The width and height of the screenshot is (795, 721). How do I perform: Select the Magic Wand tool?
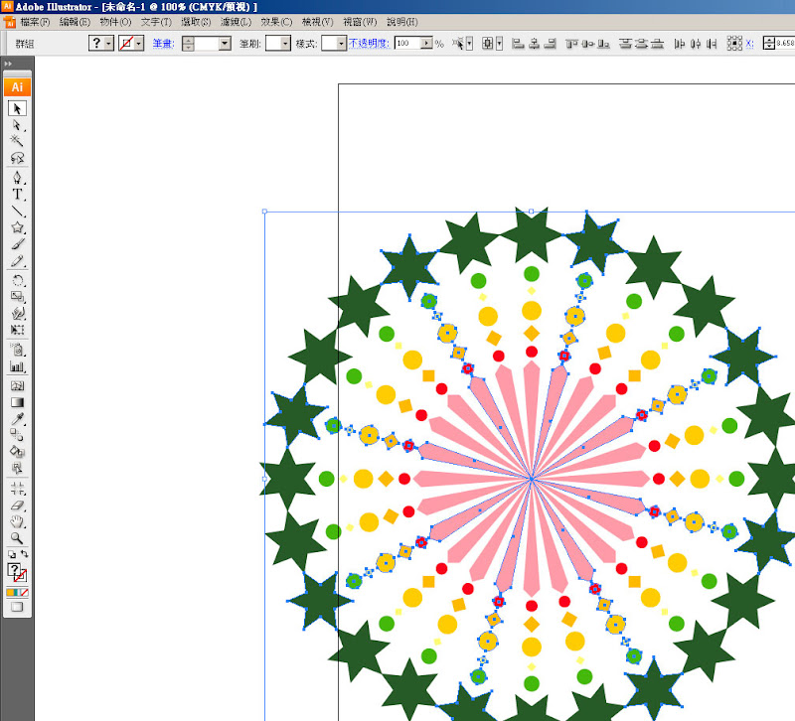[17, 141]
